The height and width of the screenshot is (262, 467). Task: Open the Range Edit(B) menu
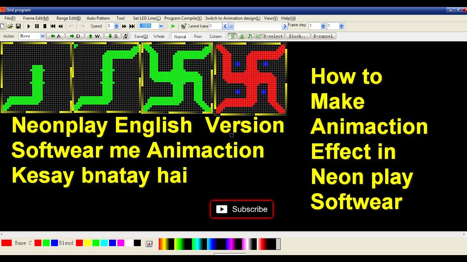click(69, 18)
